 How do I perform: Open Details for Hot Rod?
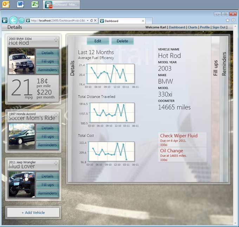pos(47,53)
